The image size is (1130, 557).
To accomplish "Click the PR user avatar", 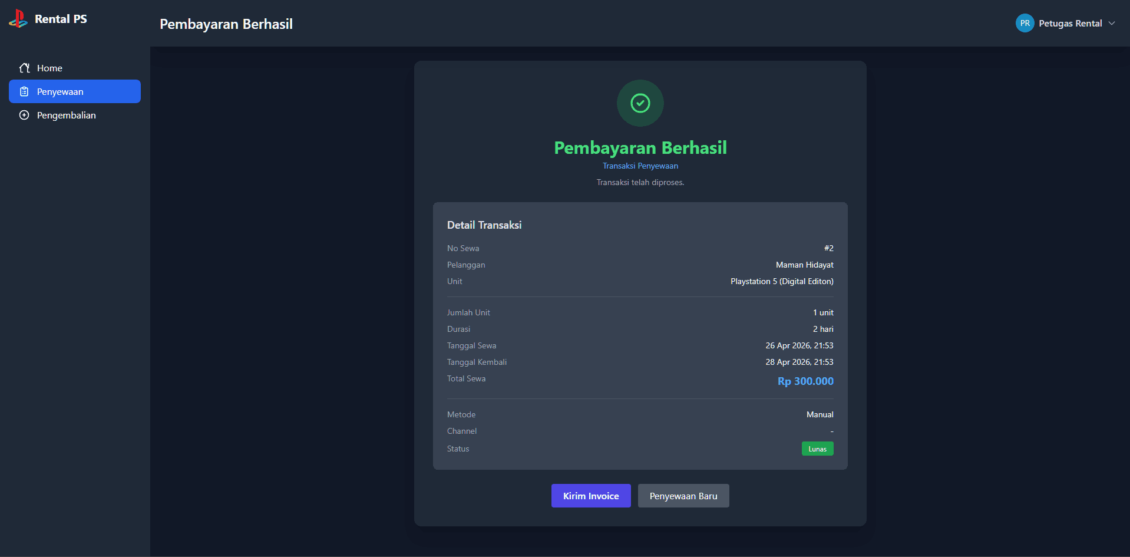I will click(1025, 23).
